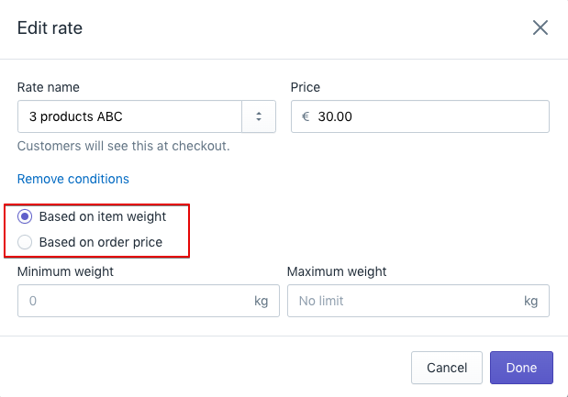Click the 'Customers will see this at checkout' hint

pos(124,146)
